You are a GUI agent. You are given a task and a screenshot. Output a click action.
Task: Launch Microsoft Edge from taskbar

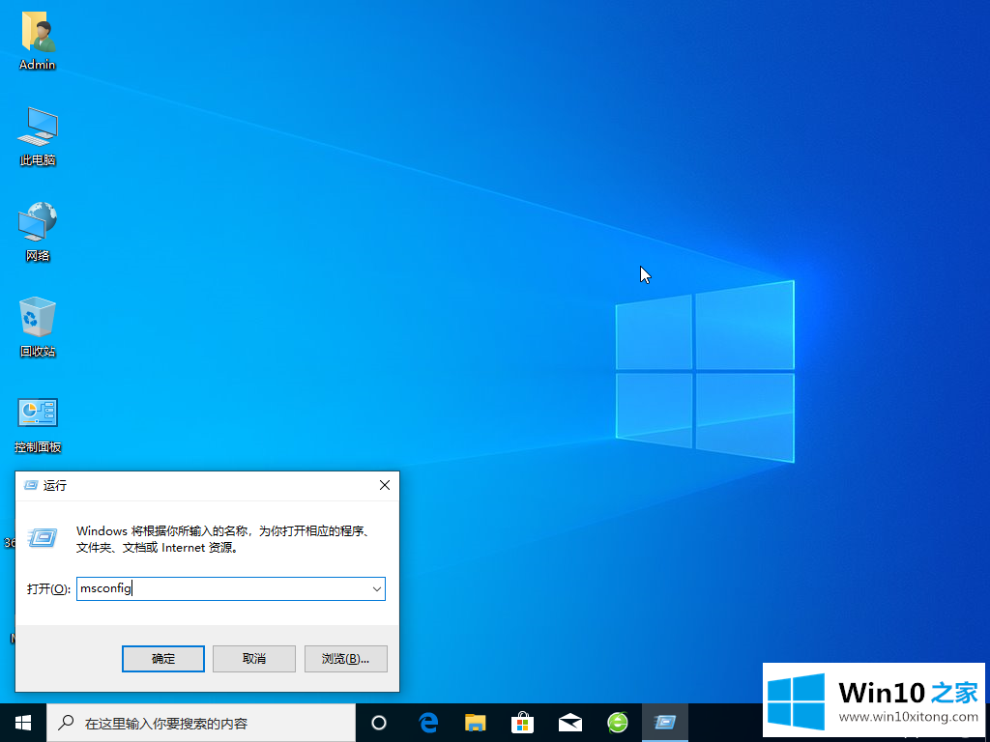[x=428, y=723]
